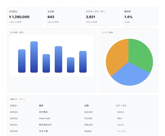Click the 注文ID column header
Viewport: 165px width, 136px height.
13,106
